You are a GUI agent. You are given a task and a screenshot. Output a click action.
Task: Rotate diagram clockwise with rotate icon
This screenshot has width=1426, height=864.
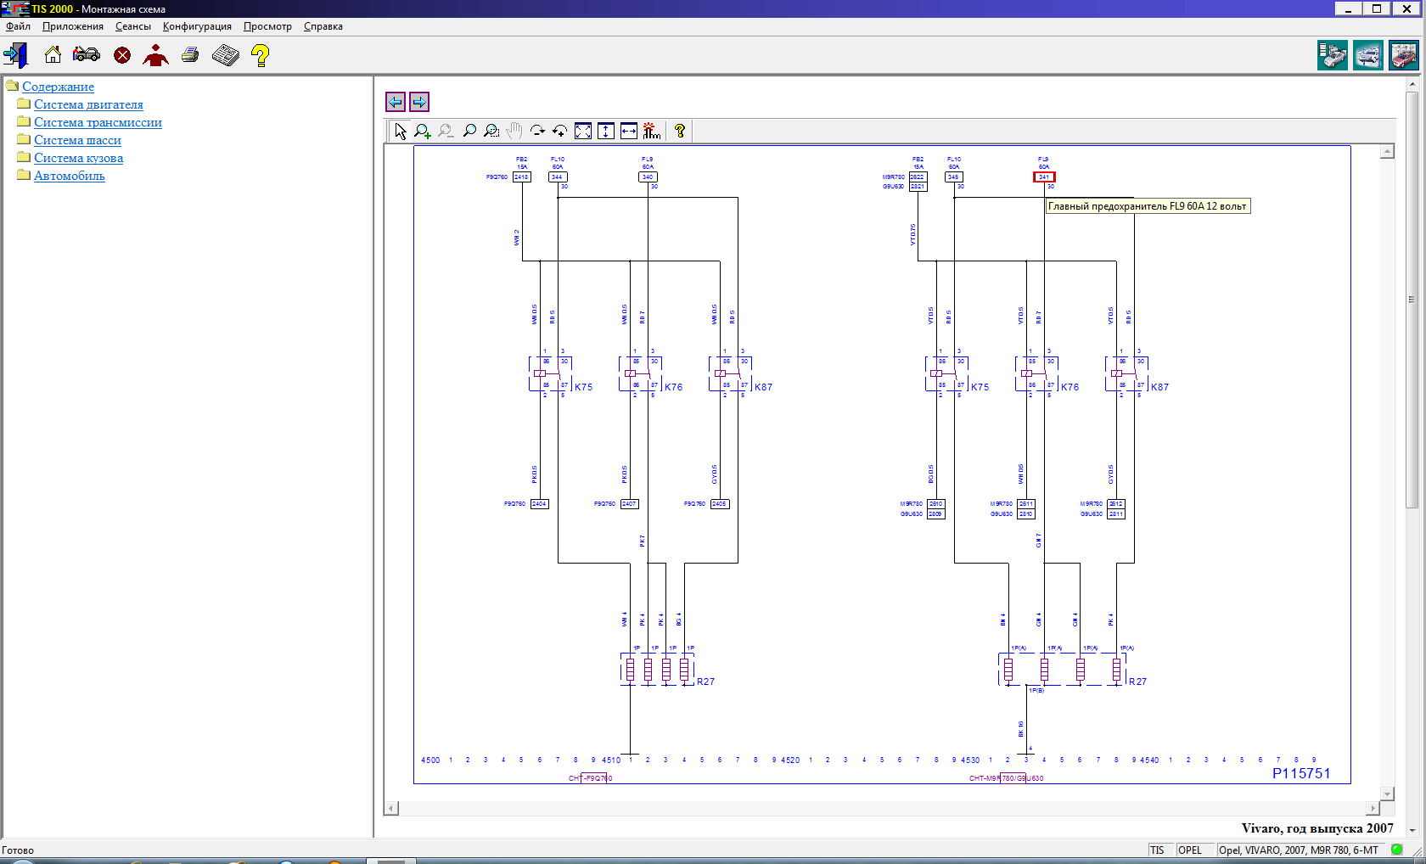[537, 131]
